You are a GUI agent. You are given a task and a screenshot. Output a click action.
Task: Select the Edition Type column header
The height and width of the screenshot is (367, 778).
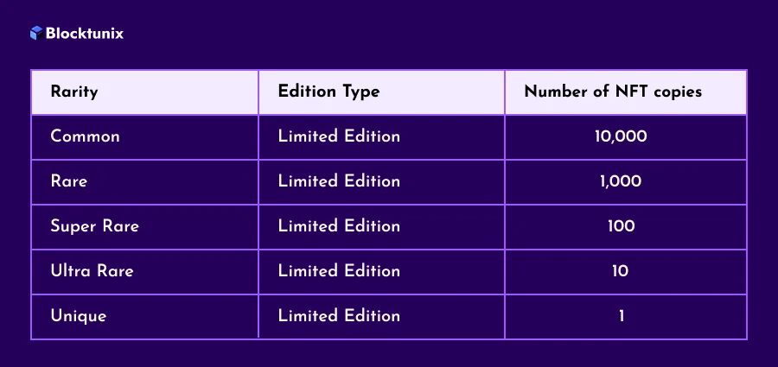pos(329,92)
